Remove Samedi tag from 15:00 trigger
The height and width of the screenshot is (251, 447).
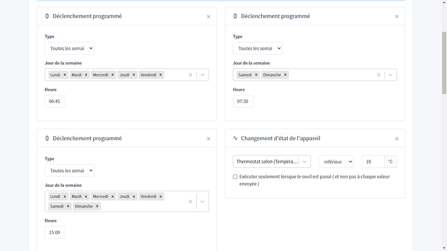point(68,206)
